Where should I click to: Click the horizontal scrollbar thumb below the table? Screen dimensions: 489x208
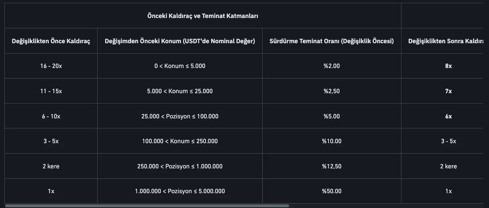pos(147,206)
